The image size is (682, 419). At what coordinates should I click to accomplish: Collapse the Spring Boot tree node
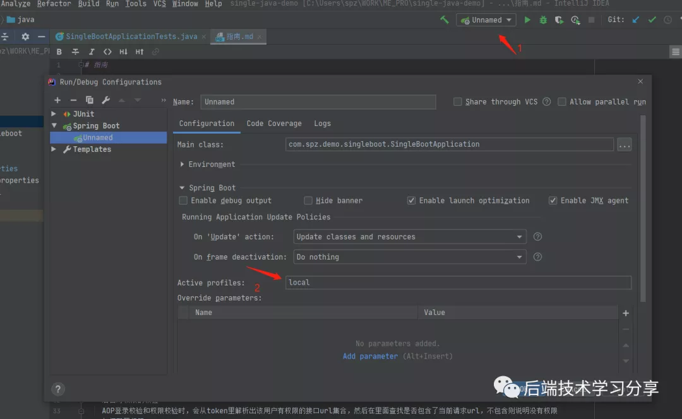[x=54, y=125]
